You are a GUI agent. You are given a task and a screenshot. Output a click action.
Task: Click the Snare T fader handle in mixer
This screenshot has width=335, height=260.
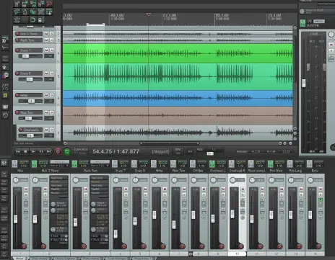116,234
